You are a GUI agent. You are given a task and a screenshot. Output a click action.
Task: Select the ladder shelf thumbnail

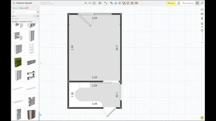[31, 49]
